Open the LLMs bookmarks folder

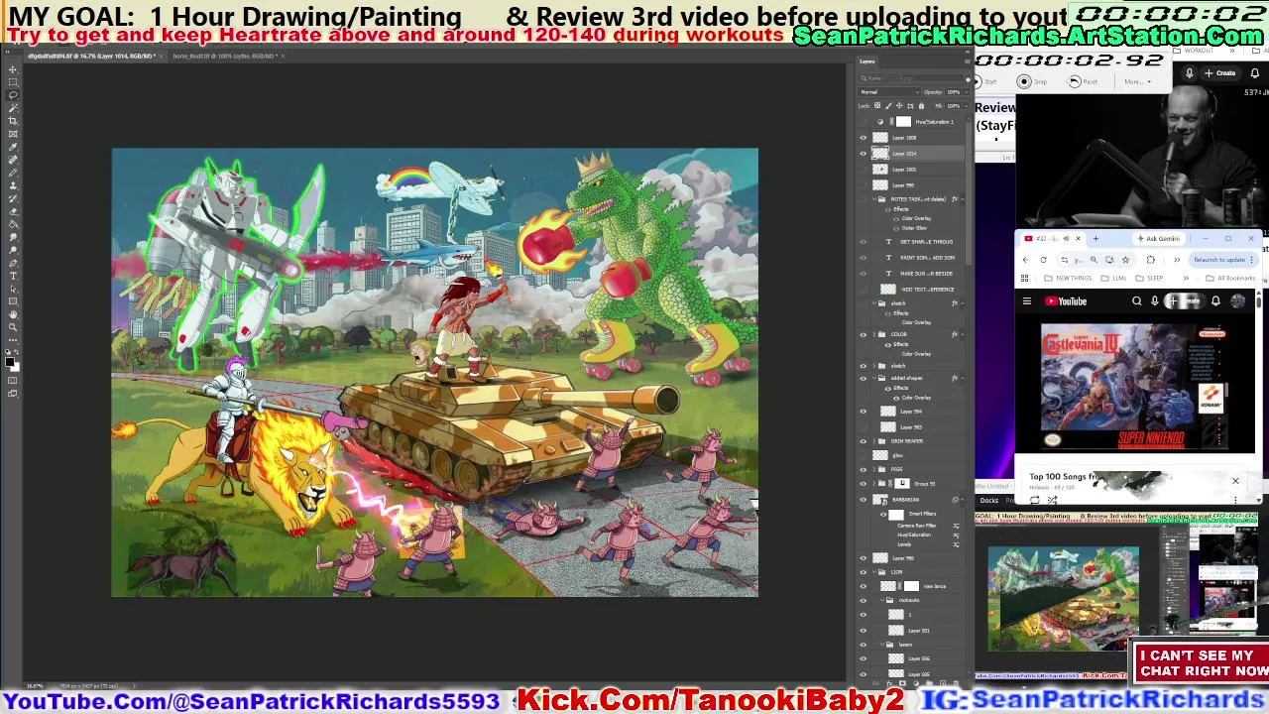pyautogui.click(x=1114, y=278)
